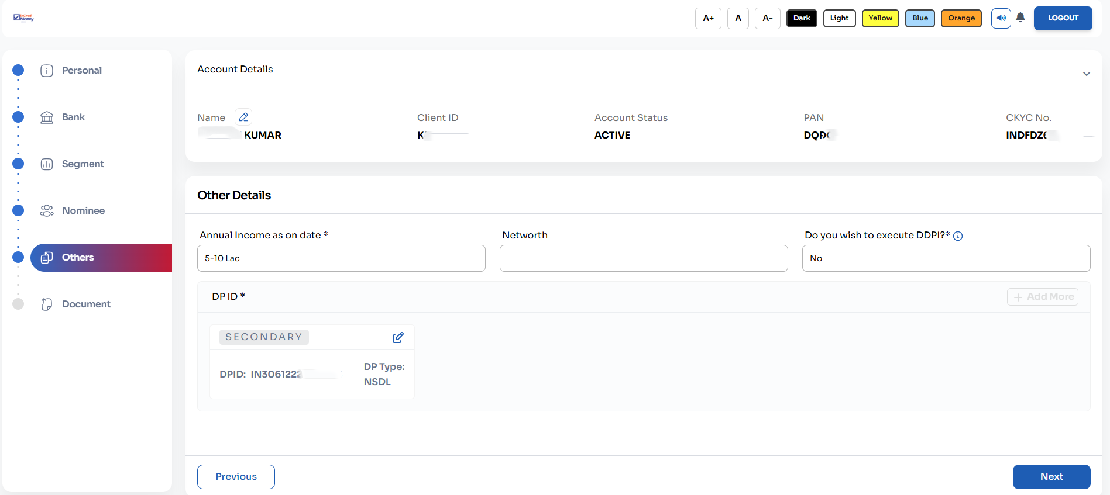Click the InCred Money logo
This screenshot has width=1110, height=495.
click(x=23, y=18)
